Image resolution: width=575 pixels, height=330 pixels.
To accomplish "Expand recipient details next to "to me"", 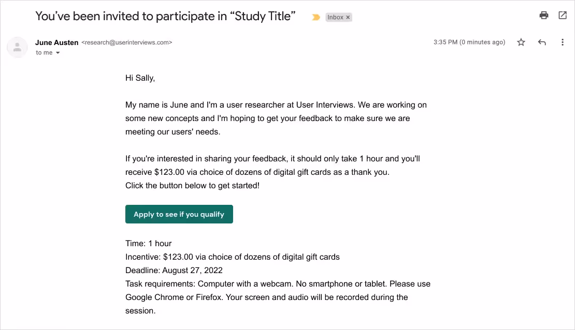I will 58,53.
